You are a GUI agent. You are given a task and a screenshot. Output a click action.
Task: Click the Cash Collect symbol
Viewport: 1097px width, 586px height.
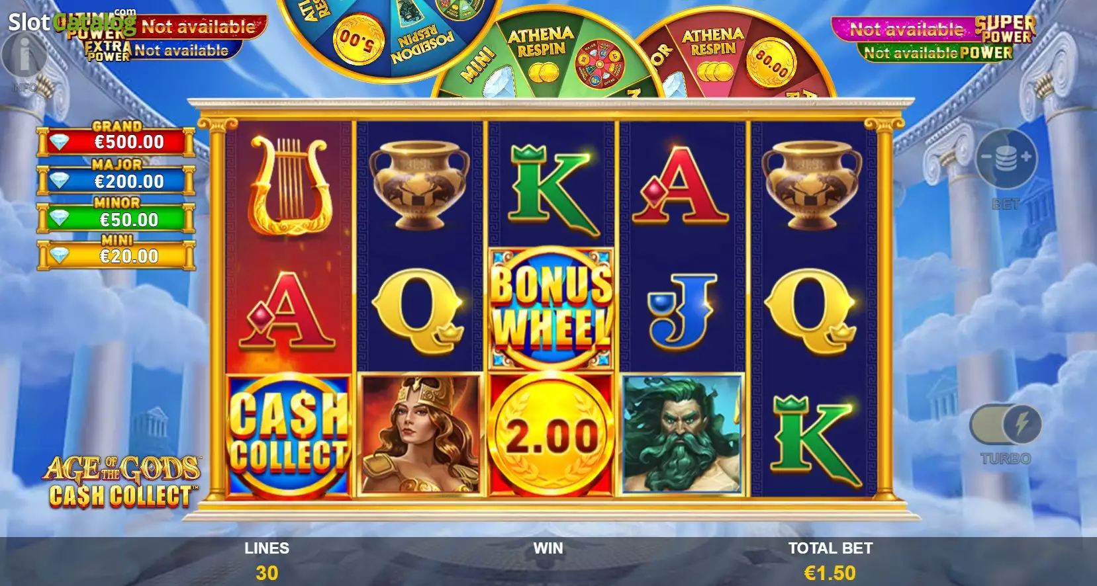click(289, 436)
